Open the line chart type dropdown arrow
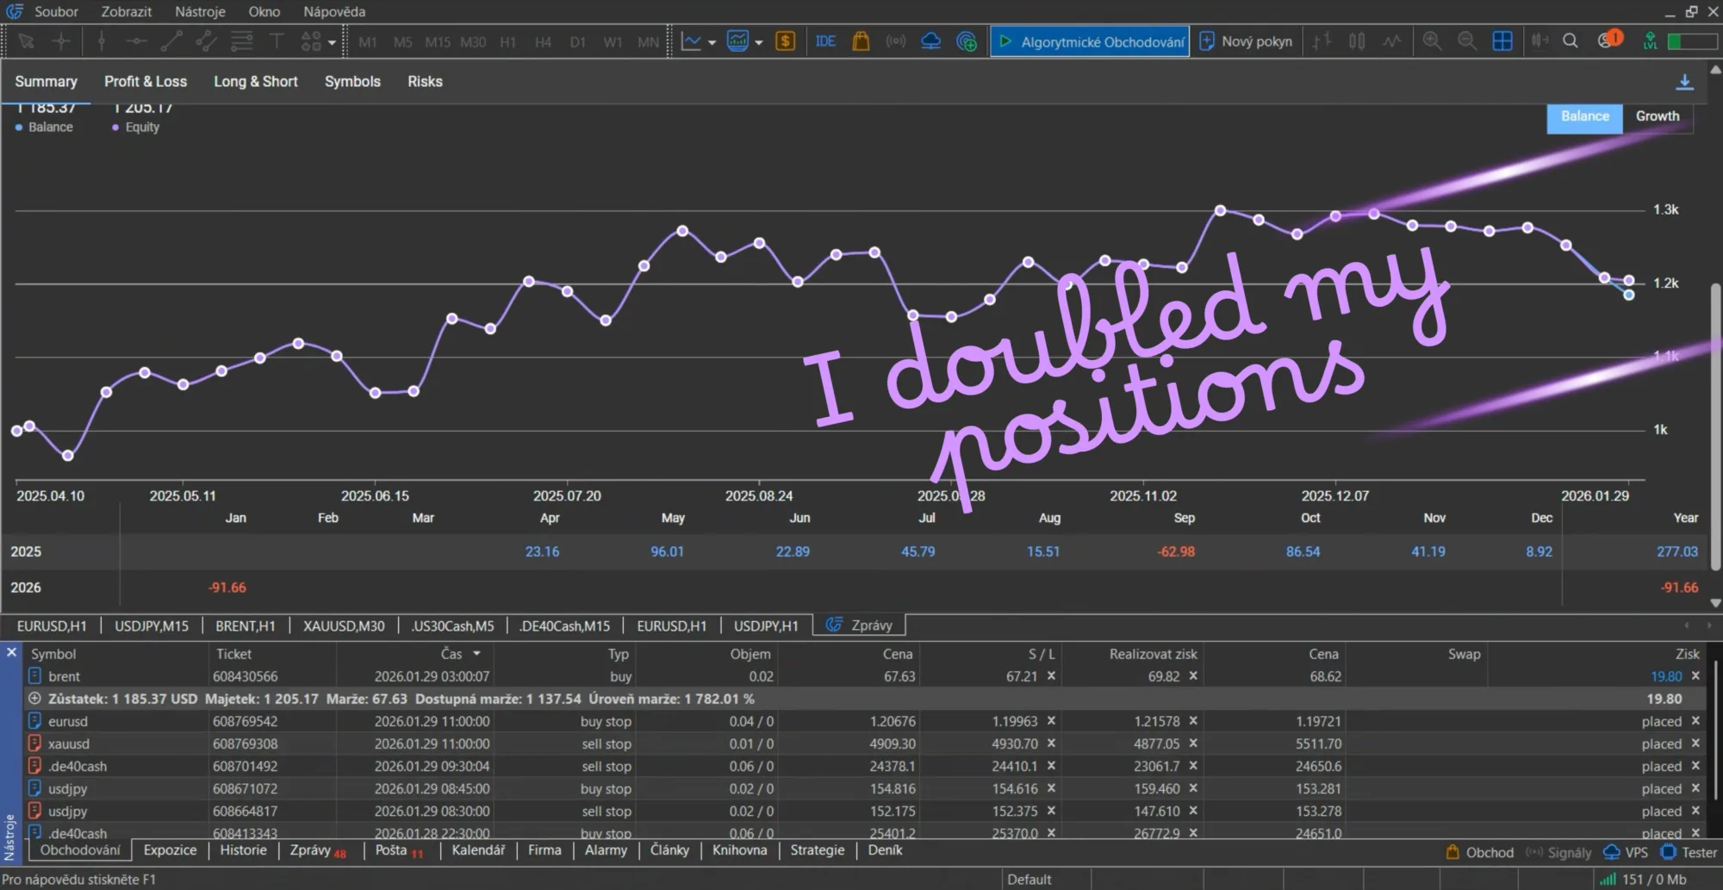 [712, 42]
